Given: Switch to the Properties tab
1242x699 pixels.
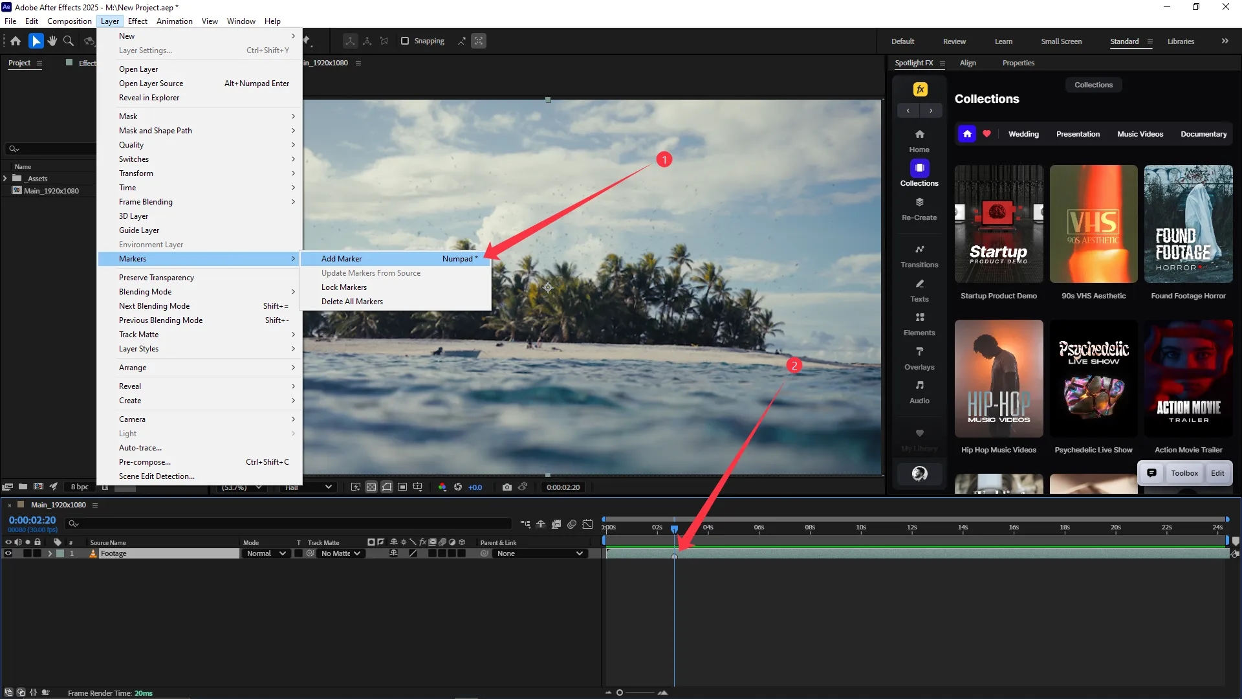Looking at the screenshot, I should coord(1018,63).
